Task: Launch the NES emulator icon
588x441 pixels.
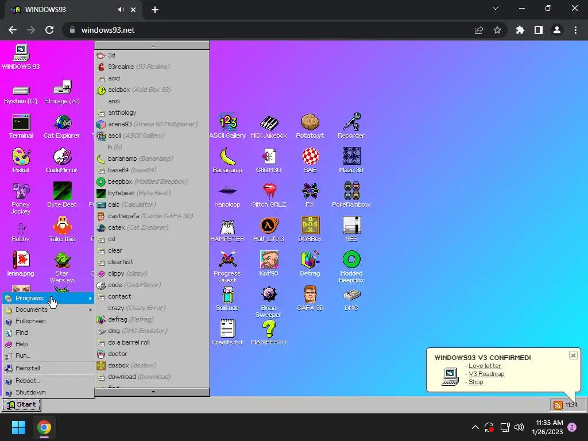Action: tap(352, 229)
